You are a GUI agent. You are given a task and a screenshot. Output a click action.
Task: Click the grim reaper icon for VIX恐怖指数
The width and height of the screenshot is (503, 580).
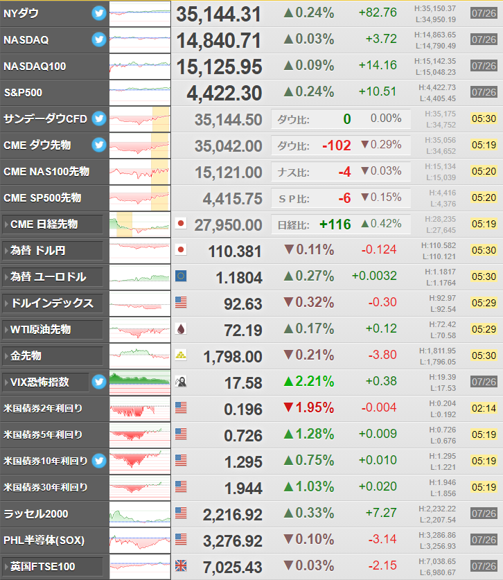point(181,381)
